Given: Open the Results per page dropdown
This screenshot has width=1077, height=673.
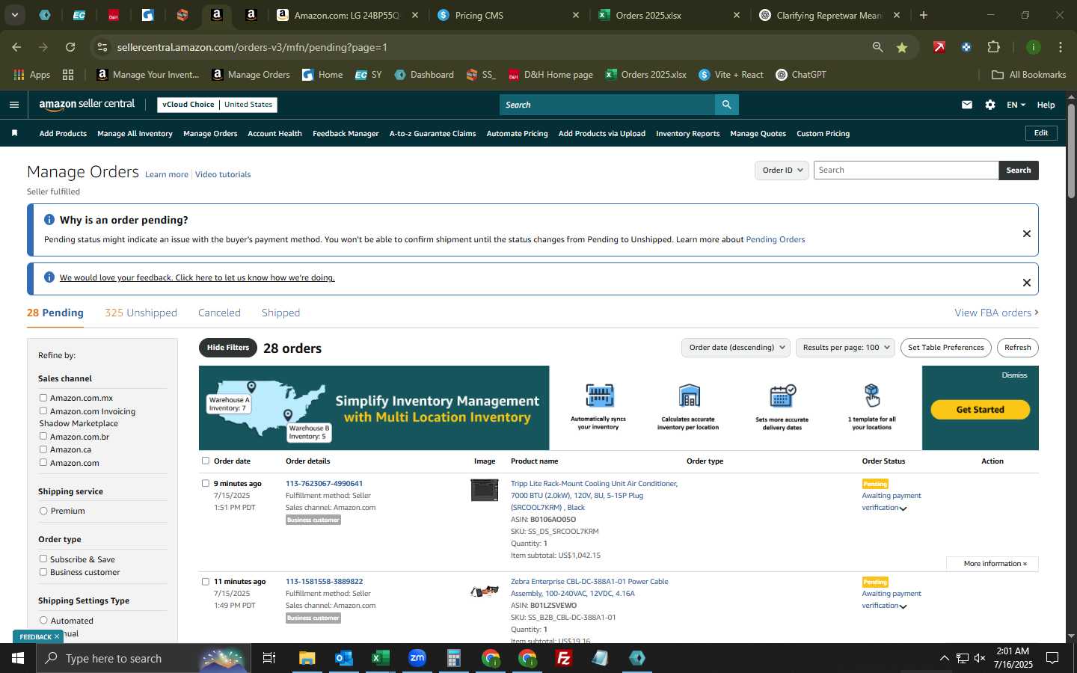Looking at the screenshot, I should (x=846, y=348).
